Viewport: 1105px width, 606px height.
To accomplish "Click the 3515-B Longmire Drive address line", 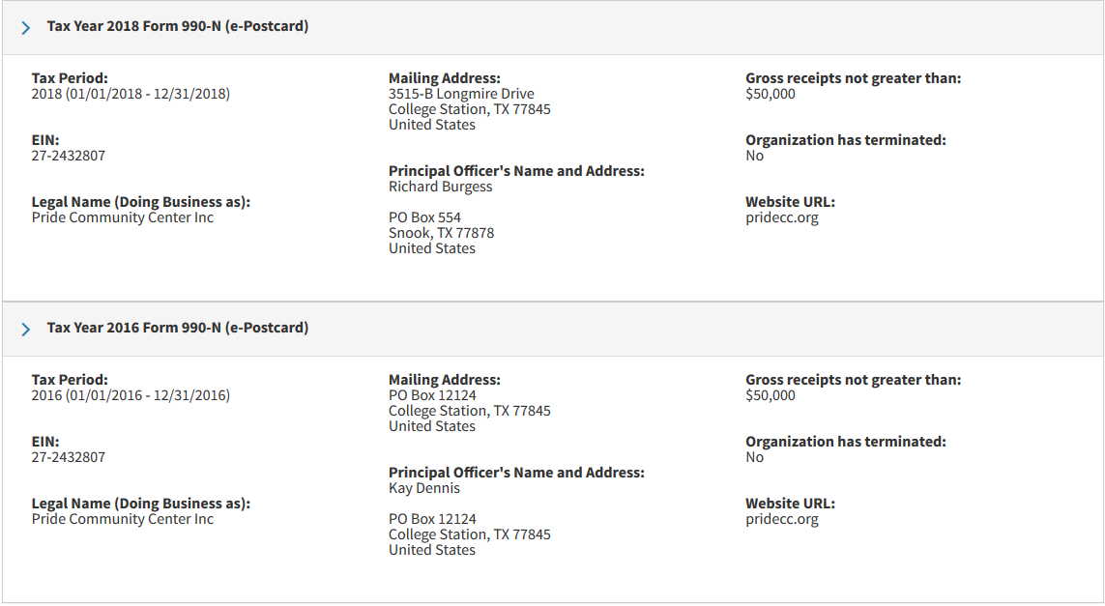I will click(x=461, y=94).
